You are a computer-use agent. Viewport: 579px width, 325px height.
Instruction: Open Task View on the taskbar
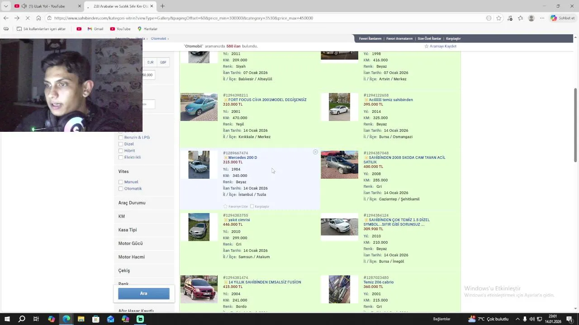pyautogui.click(x=36, y=319)
